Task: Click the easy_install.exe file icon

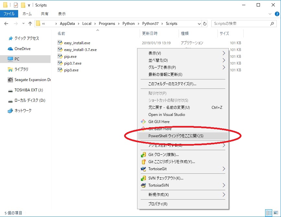Action: (60, 43)
